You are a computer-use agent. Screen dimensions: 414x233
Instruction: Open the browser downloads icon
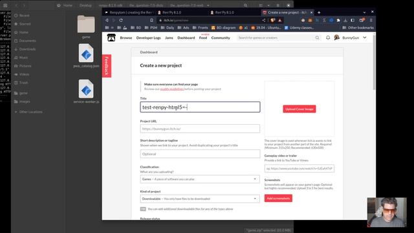345,20
